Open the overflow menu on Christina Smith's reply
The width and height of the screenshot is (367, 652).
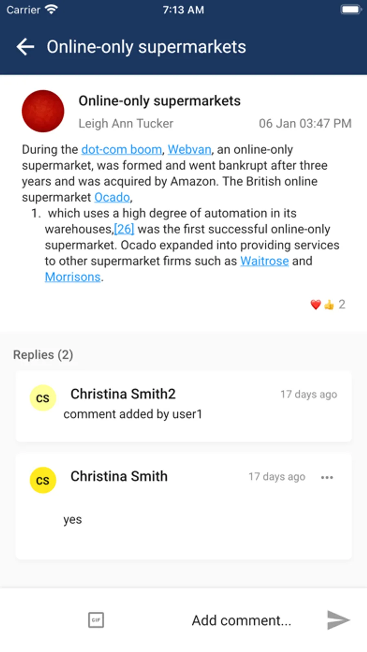point(327,477)
